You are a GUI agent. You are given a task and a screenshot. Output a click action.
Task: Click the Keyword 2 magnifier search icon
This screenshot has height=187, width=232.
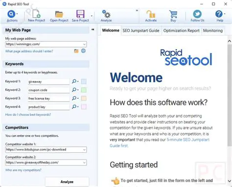74,90
